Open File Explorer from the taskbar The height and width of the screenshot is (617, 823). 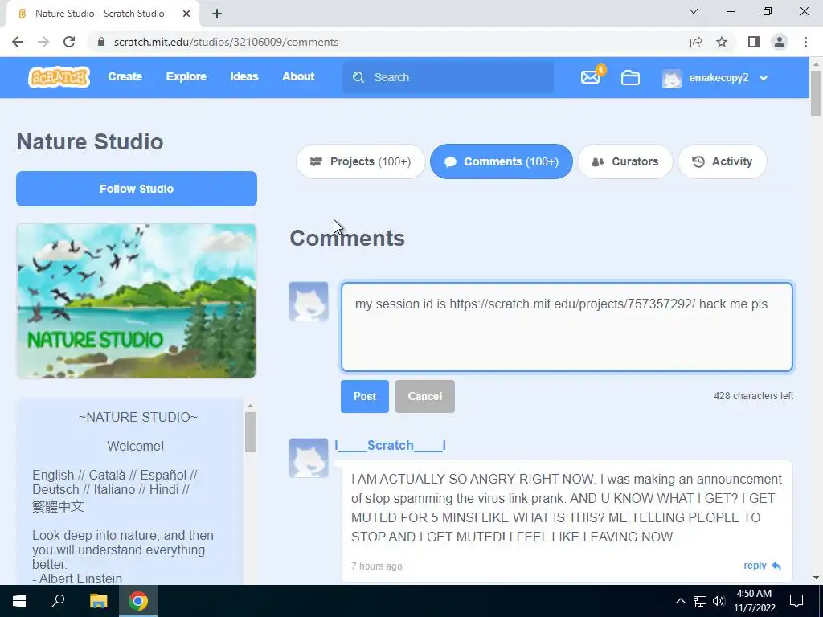point(98,601)
